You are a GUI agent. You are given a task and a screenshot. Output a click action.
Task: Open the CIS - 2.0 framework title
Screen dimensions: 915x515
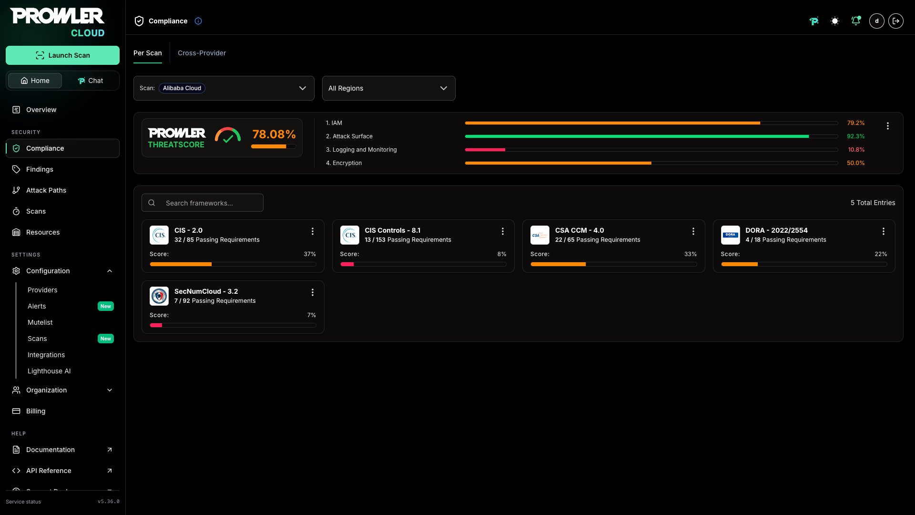tap(188, 230)
